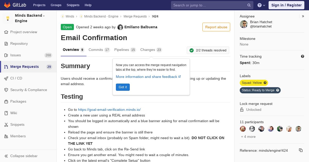The width and height of the screenshot is (309, 162).
Task: Click the Minds Backend Engine lightbulb avatar
Action: tap(8, 18)
